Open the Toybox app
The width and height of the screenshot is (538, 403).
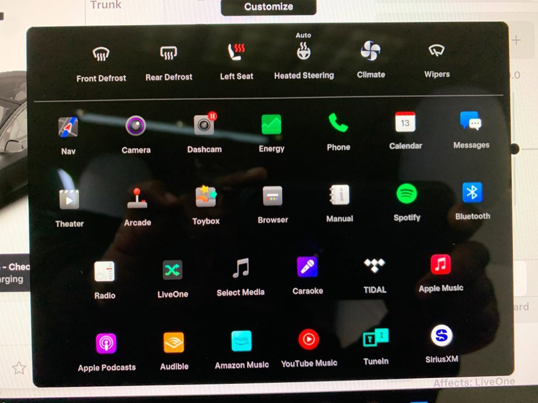(206, 196)
